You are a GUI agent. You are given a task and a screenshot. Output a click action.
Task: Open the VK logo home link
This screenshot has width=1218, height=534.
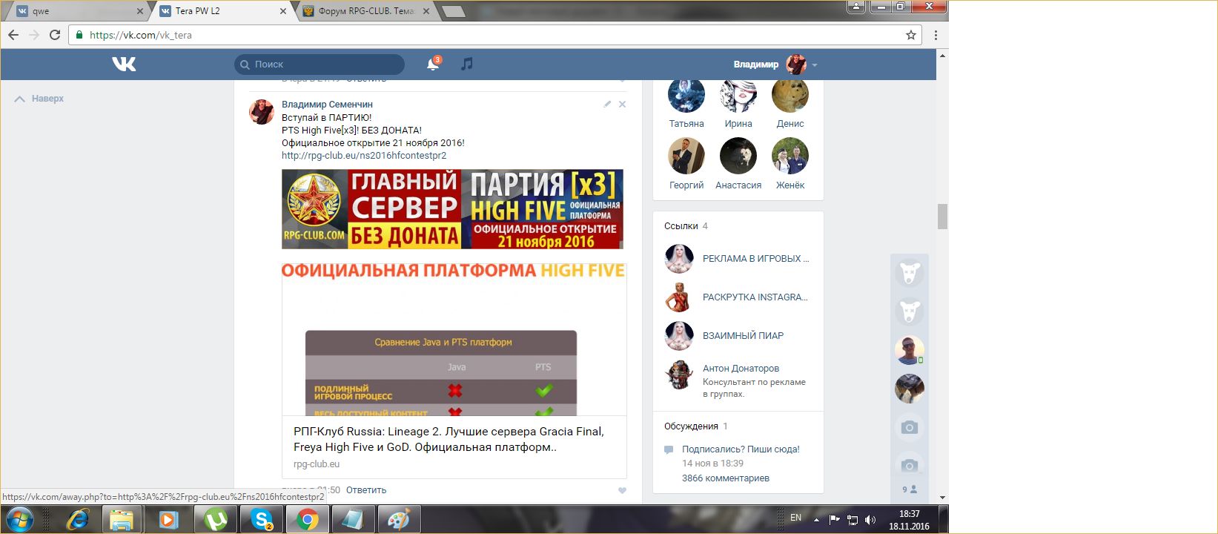coord(124,65)
